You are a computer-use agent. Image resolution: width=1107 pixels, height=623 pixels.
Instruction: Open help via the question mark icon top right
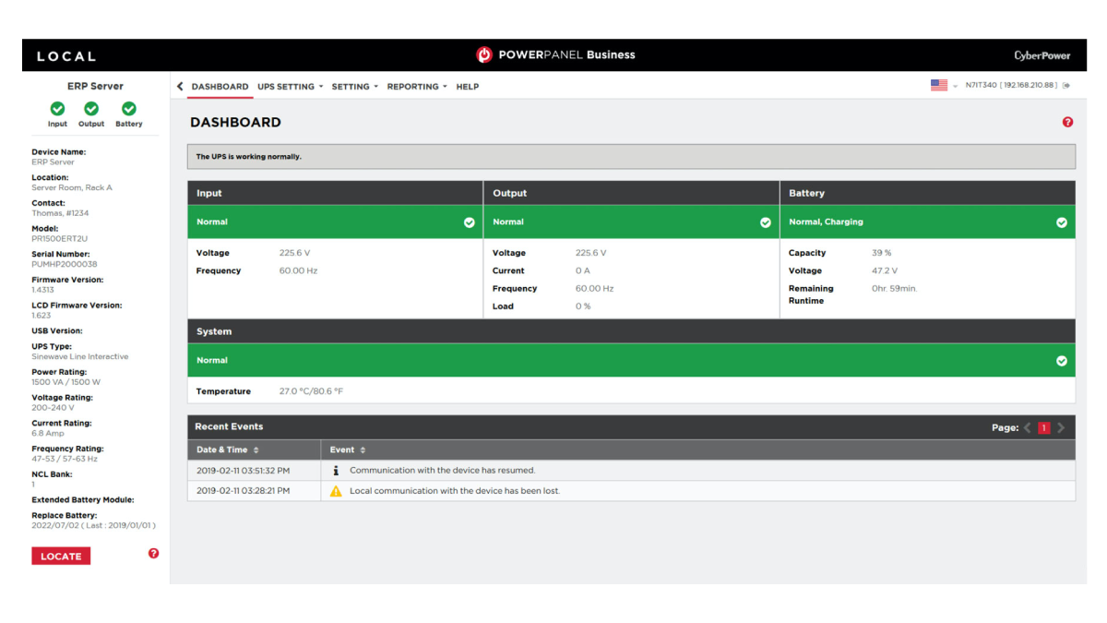[1067, 121]
